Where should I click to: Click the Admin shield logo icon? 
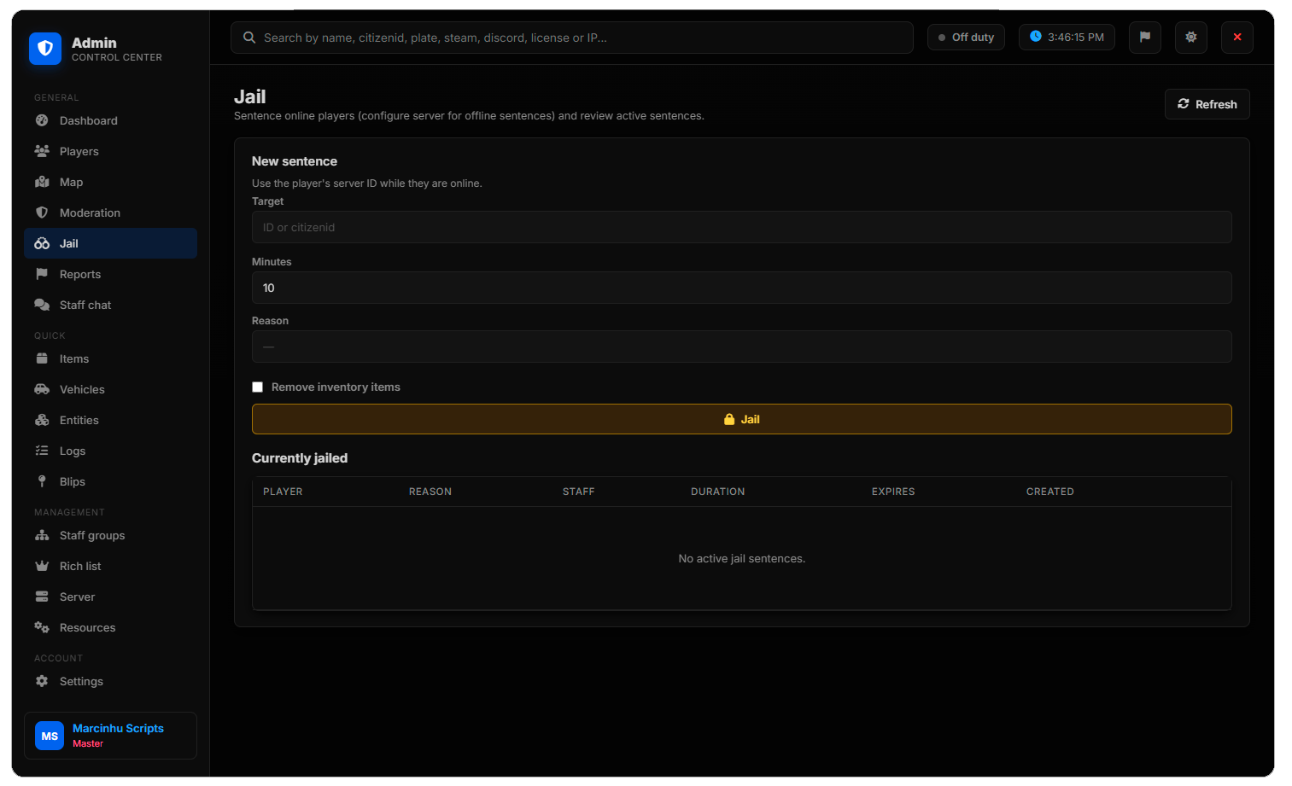(45, 49)
